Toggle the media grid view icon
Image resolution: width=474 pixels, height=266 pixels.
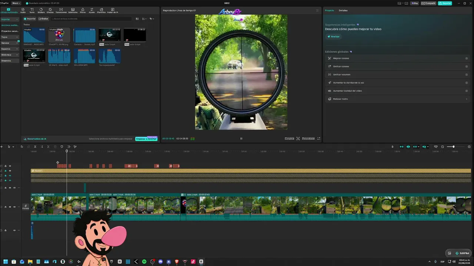pos(137,19)
